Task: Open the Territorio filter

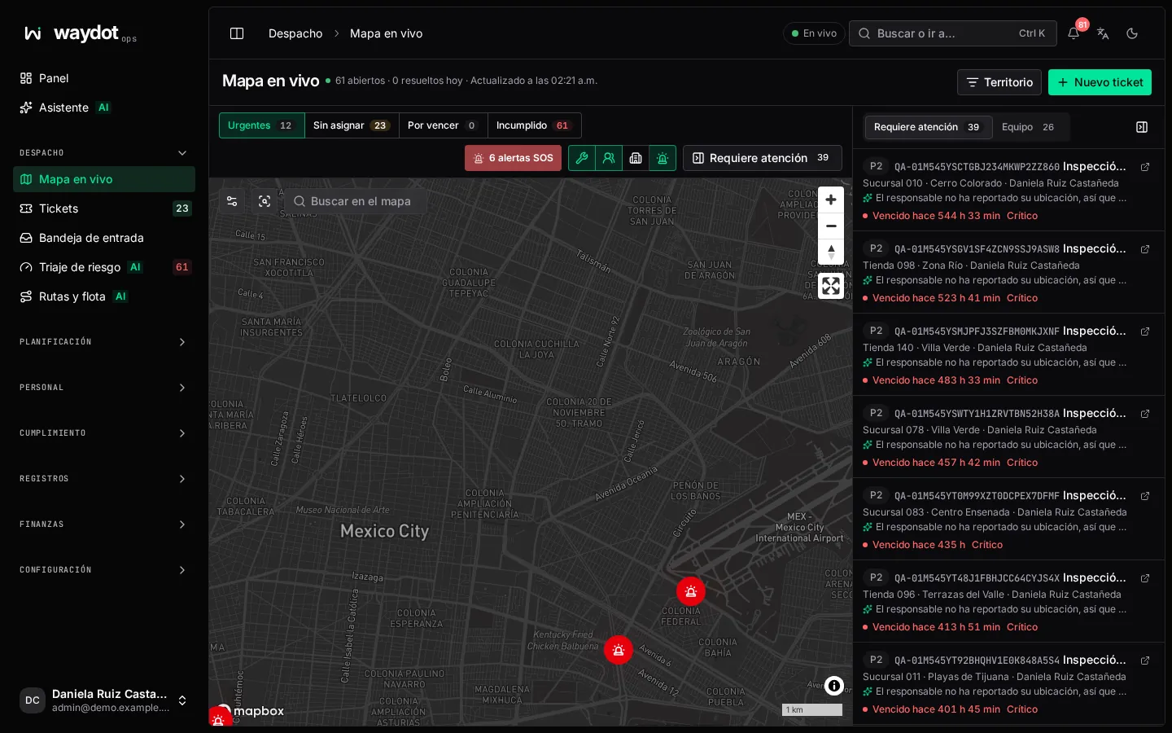Action: (999, 82)
